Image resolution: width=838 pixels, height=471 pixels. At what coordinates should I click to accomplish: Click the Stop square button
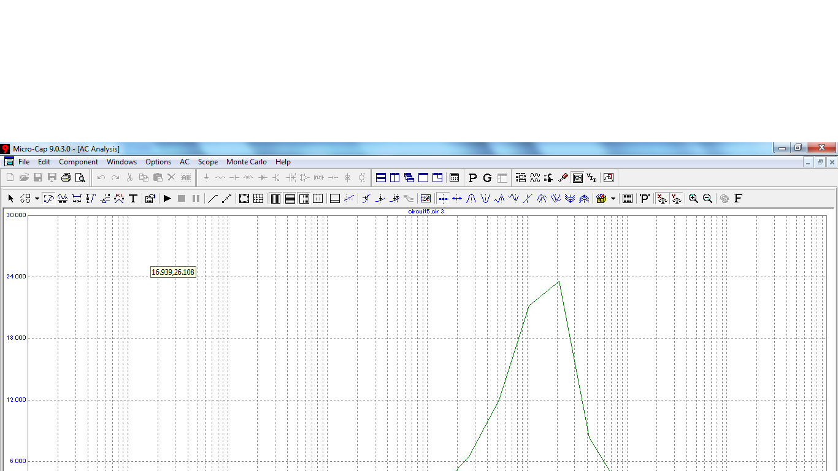[182, 199]
